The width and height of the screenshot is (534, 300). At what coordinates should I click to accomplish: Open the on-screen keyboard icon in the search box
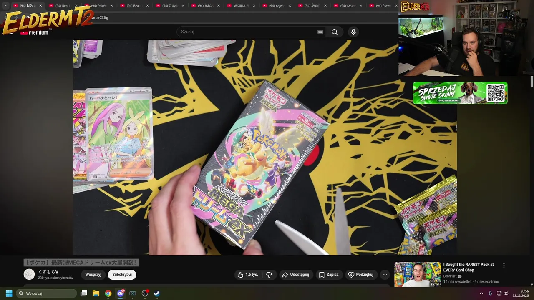point(320,32)
